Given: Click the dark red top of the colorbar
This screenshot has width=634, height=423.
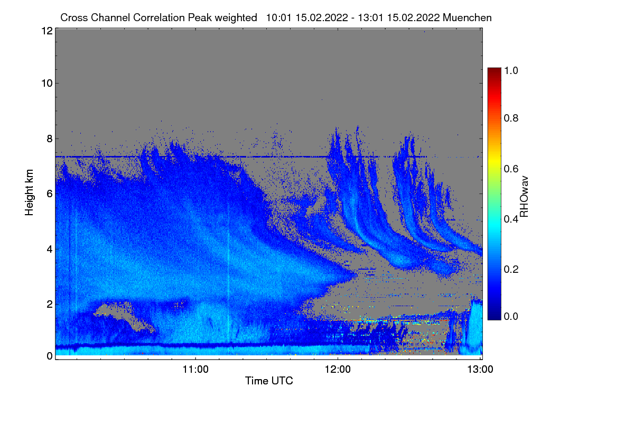Looking at the screenshot, I should (493, 71).
